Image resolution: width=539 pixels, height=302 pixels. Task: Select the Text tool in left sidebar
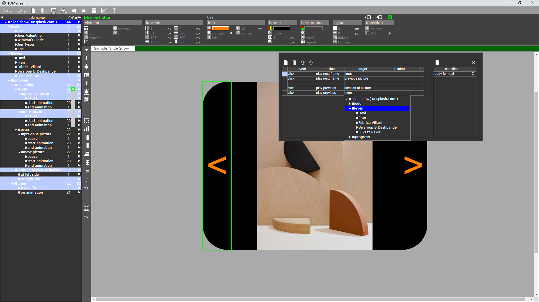86,58
